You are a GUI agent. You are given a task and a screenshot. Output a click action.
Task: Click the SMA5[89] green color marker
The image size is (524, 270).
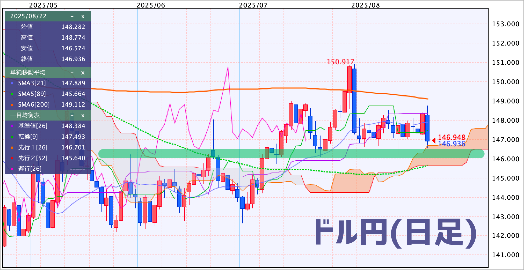click(x=12, y=94)
